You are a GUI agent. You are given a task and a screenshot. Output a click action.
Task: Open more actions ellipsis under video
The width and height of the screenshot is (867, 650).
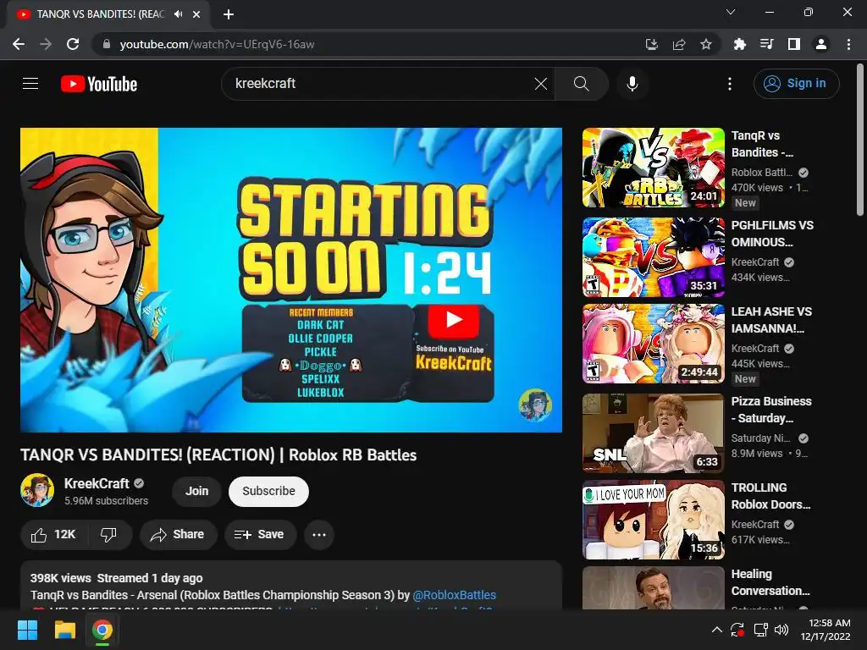point(319,535)
